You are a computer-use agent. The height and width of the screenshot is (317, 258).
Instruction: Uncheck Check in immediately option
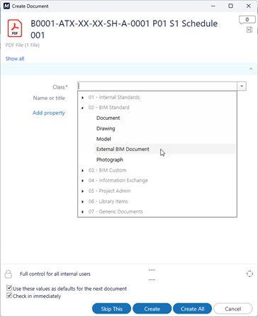(9, 296)
